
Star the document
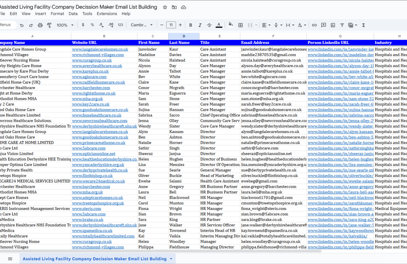tap(165, 7)
